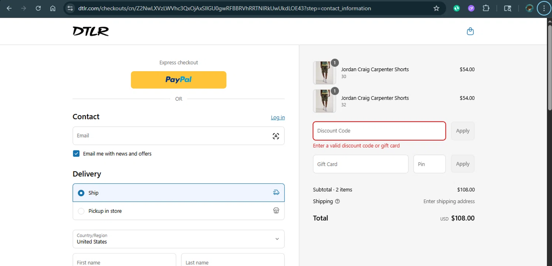This screenshot has height=266, width=552.
Task: Click thumbnail of size 32 Carpenter Shorts
Action: 324,101
